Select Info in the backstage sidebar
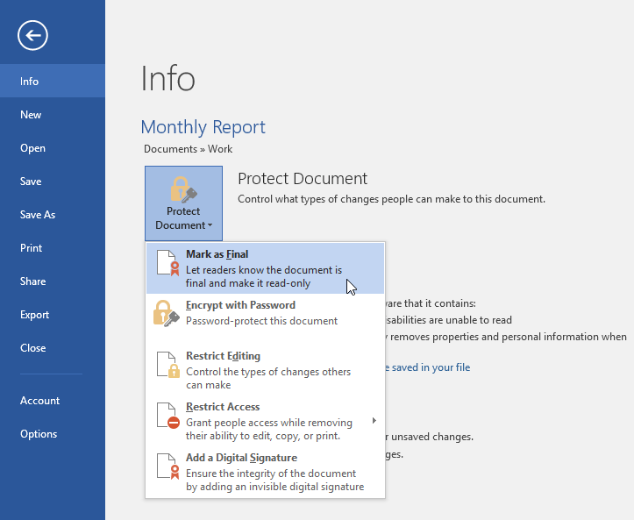This screenshot has height=520, width=634. [30, 82]
